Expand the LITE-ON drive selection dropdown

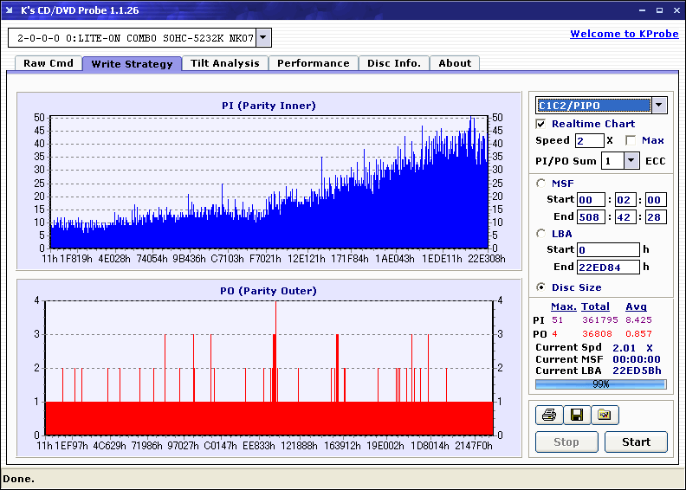(263, 38)
